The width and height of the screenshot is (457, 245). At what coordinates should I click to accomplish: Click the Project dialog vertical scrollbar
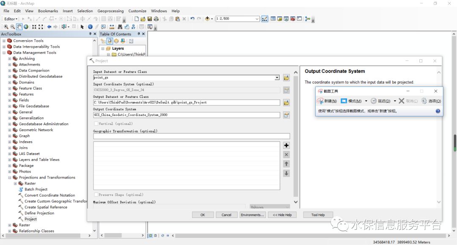[x=295, y=137]
